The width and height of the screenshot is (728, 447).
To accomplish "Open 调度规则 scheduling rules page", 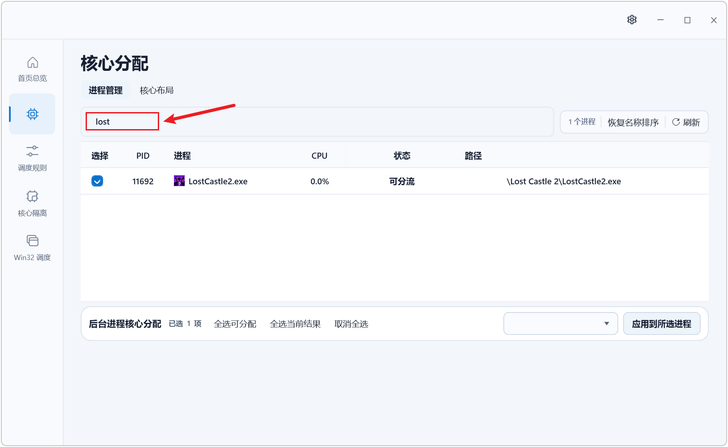I will coord(32,158).
